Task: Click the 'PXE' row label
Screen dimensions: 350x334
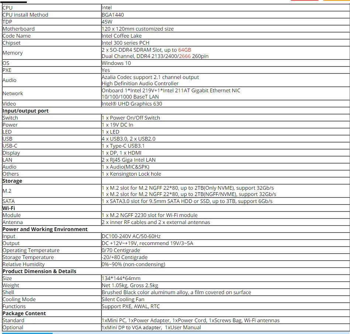Action: tap(7, 70)
